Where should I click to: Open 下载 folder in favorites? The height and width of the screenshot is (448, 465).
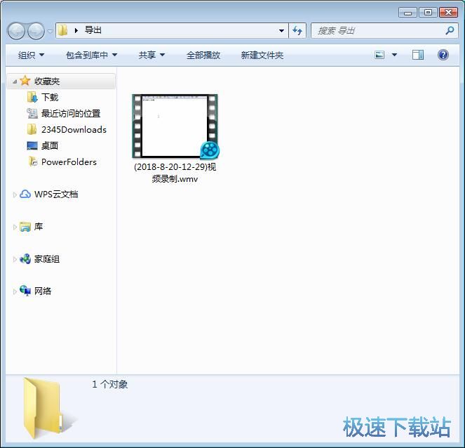click(50, 98)
